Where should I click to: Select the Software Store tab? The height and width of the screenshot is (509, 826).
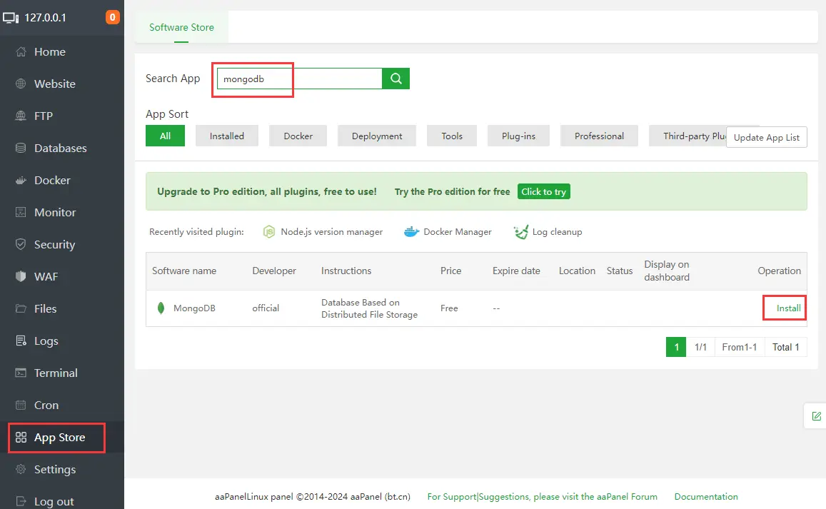point(181,27)
